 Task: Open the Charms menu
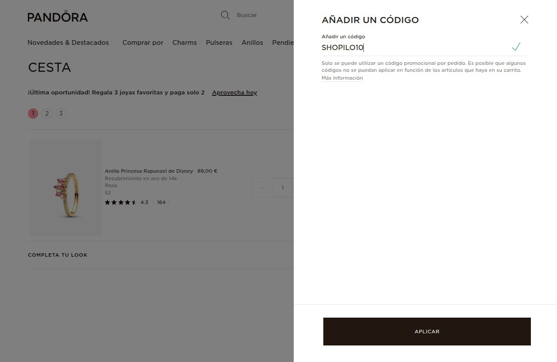click(185, 43)
